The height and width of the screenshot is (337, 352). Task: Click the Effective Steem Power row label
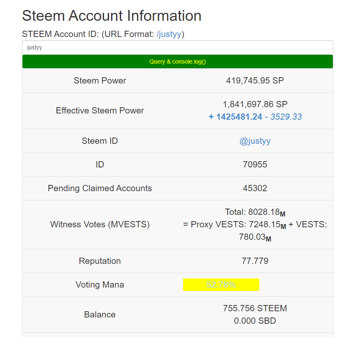pos(100,111)
